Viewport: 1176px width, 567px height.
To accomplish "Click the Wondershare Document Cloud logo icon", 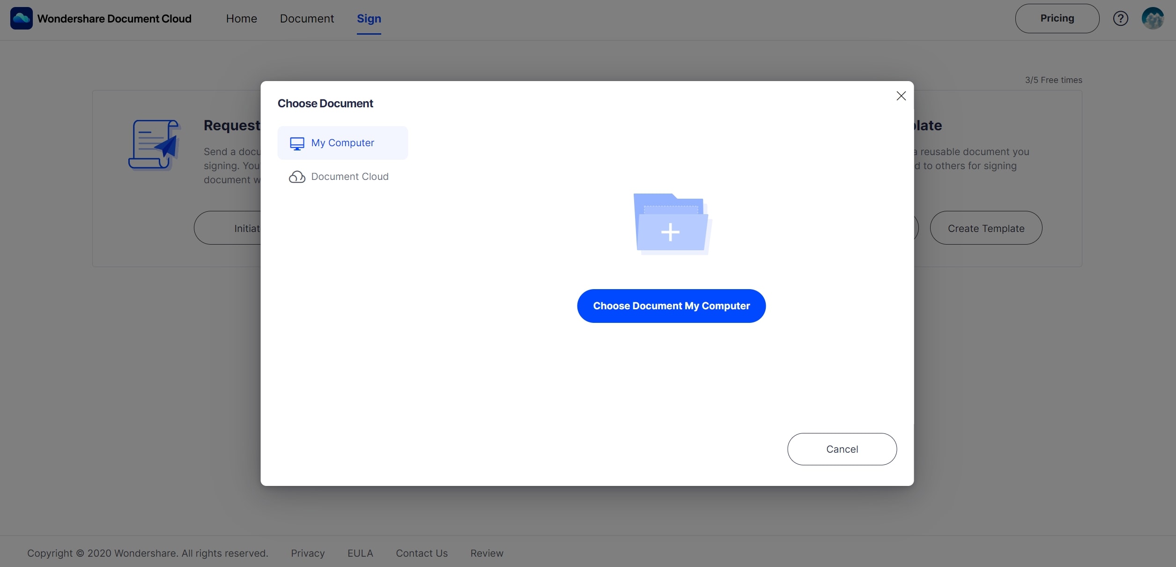I will point(21,18).
